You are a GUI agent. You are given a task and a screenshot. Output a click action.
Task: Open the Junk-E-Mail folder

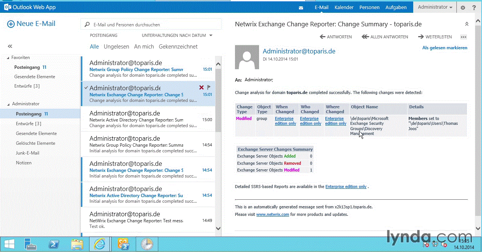tap(27, 153)
